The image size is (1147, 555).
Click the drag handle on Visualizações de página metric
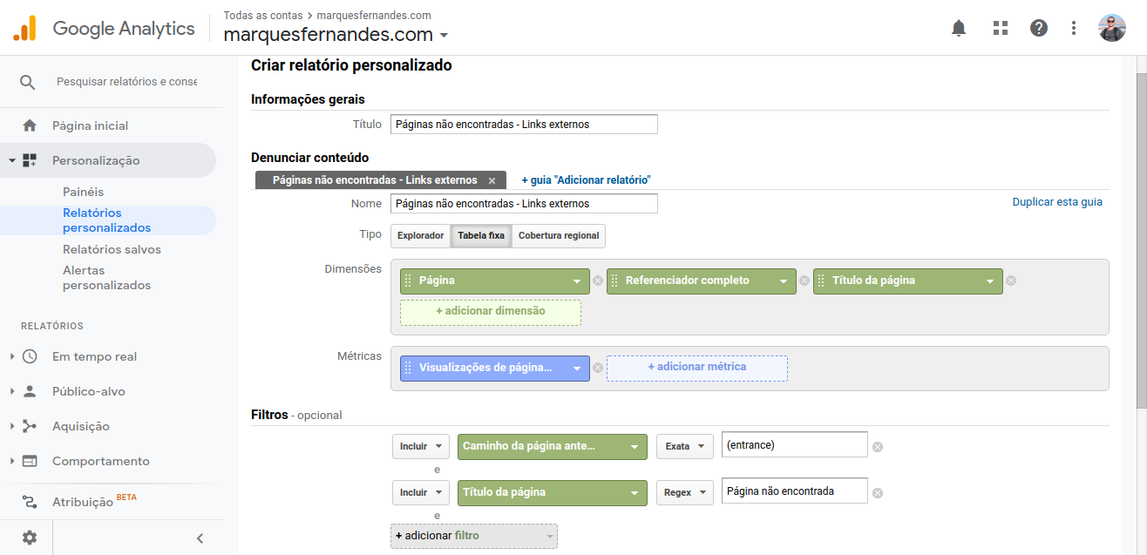click(x=408, y=368)
